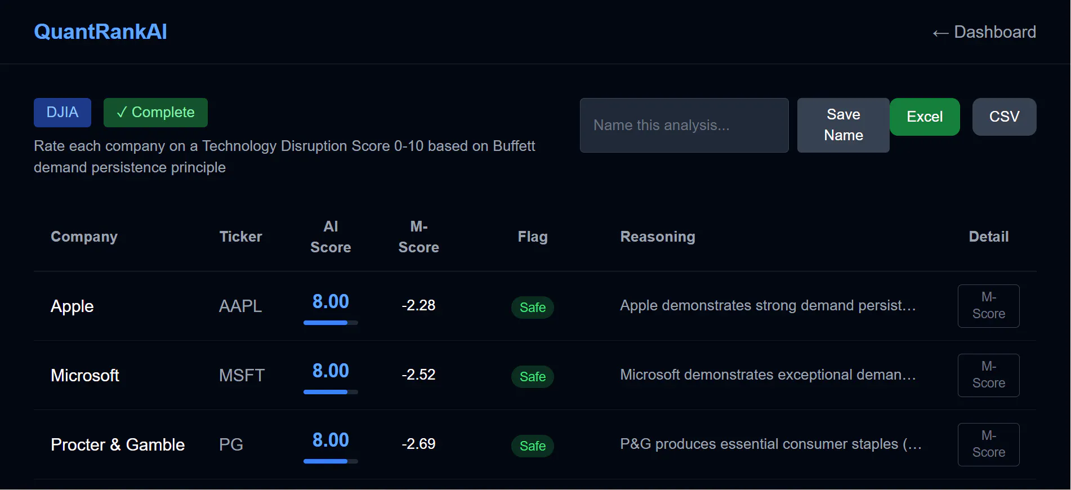Click the Reasoning column header
Viewport: 1071px width, 490px height.
(x=658, y=237)
